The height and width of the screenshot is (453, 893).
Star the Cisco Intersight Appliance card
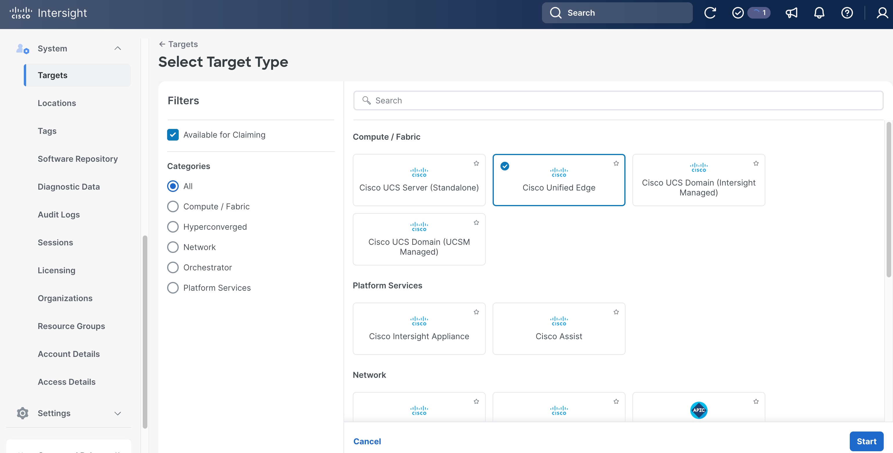(476, 312)
